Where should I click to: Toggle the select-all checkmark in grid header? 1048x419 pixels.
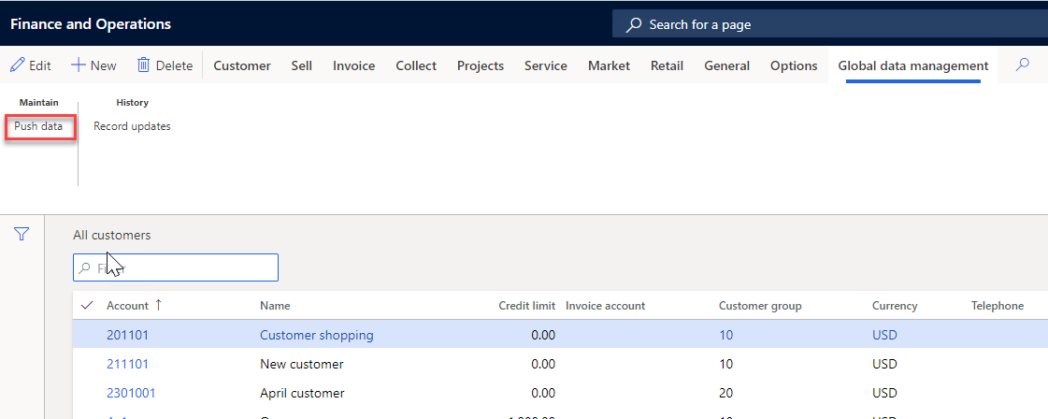pyautogui.click(x=86, y=306)
